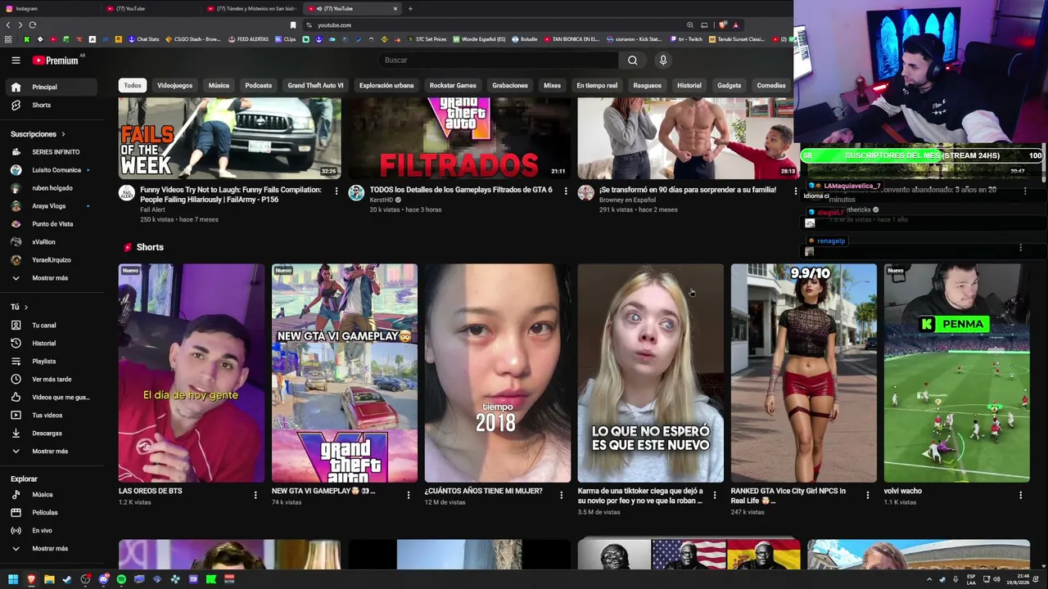Expand the Suscripciones section chevron
1048x589 pixels.
pyautogui.click(x=63, y=134)
